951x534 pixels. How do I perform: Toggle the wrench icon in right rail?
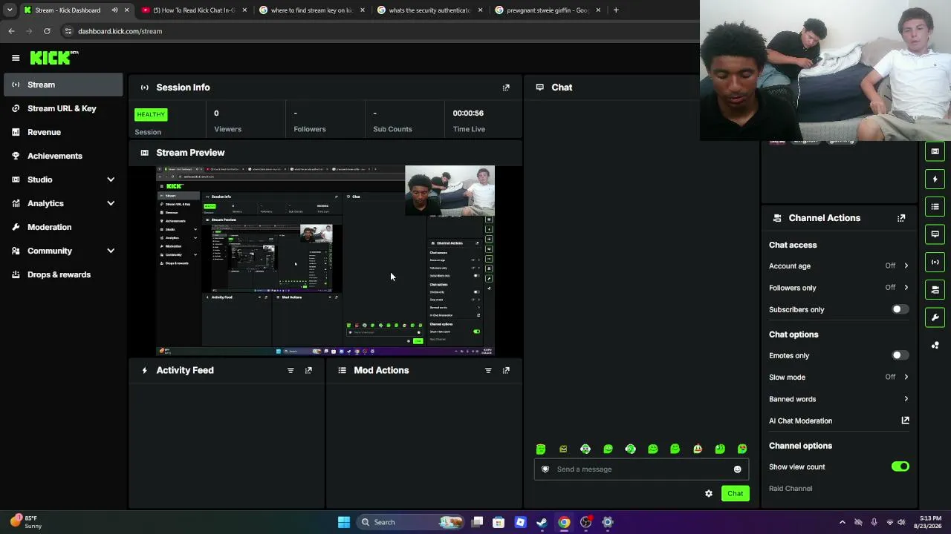point(935,317)
